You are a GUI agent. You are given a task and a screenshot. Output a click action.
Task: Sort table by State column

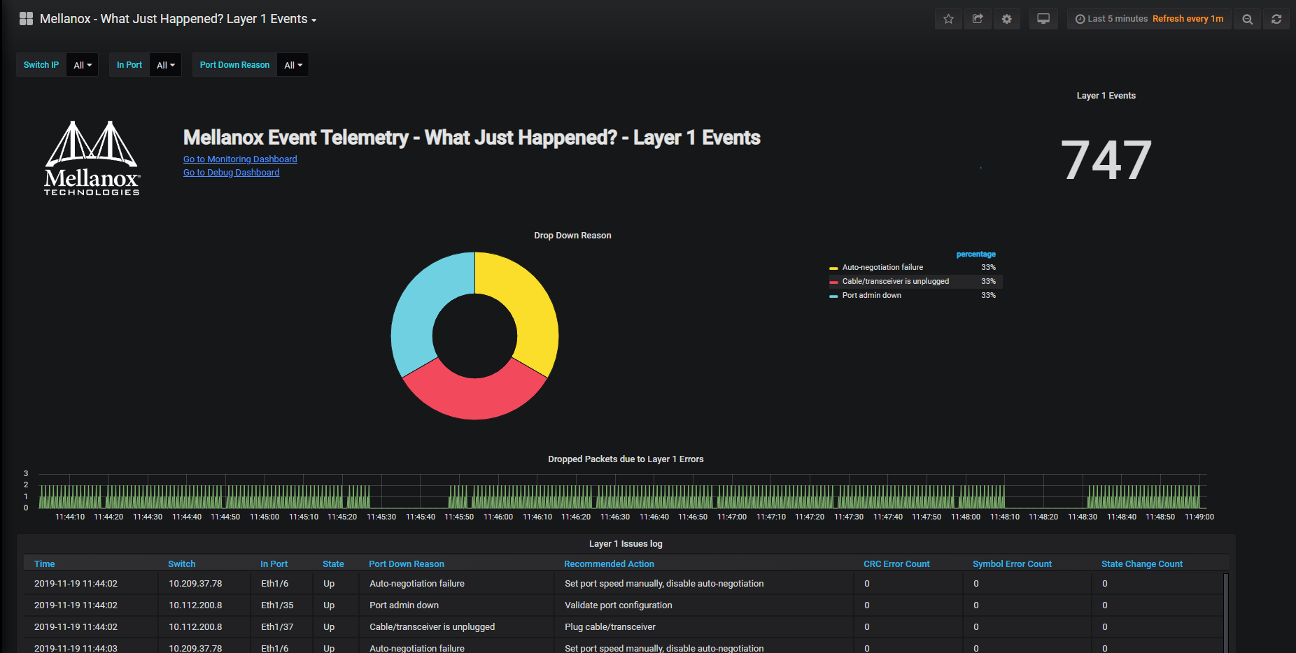pos(333,564)
